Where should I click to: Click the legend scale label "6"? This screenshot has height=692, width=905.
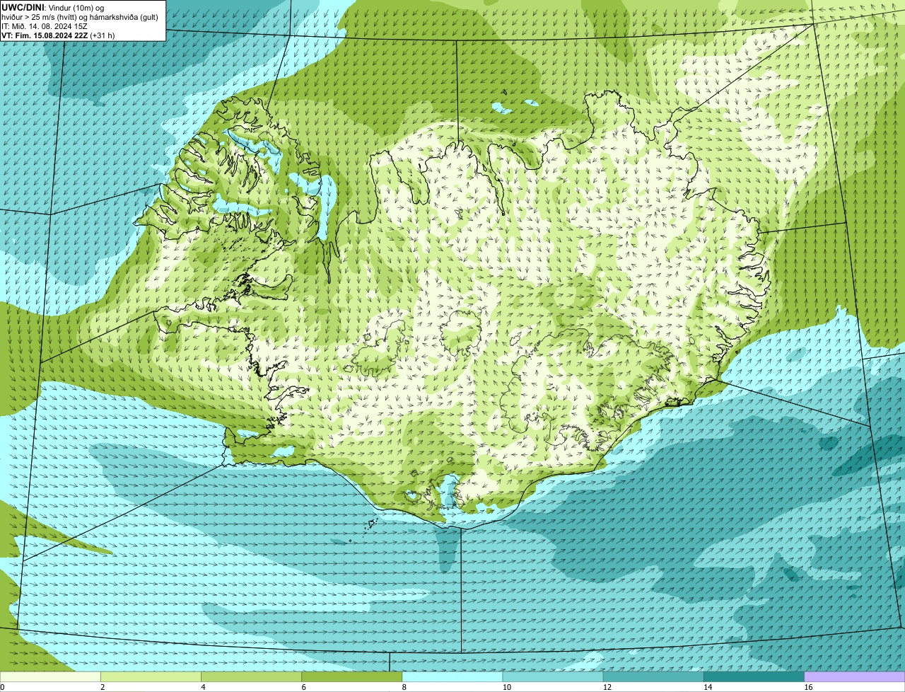[304, 687]
